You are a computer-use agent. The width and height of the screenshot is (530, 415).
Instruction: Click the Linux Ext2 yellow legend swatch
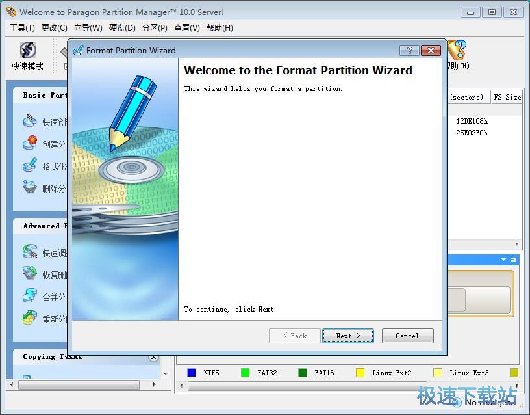coord(360,373)
